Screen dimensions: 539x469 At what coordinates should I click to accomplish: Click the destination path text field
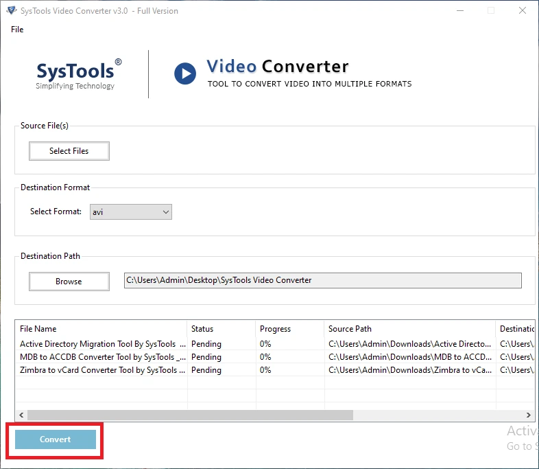[322, 280]
